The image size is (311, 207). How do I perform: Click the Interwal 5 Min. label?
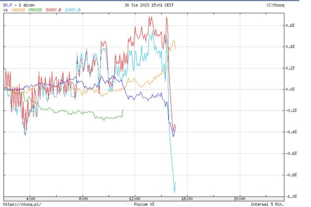(x=267, y=204)
